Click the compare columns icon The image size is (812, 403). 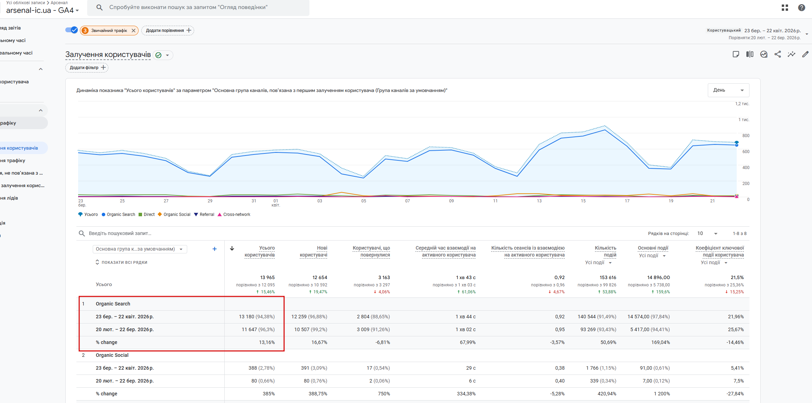pyautogui.click(x=749, y=54)
